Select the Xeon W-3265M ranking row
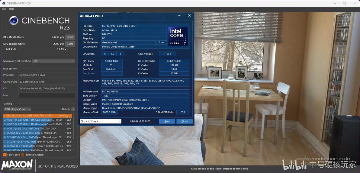This screenshot has width=360, height=173. 38,142
